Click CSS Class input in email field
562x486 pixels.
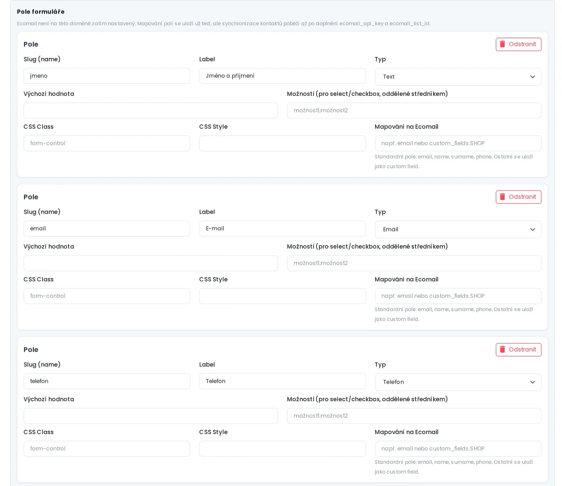tap(107, 296)
